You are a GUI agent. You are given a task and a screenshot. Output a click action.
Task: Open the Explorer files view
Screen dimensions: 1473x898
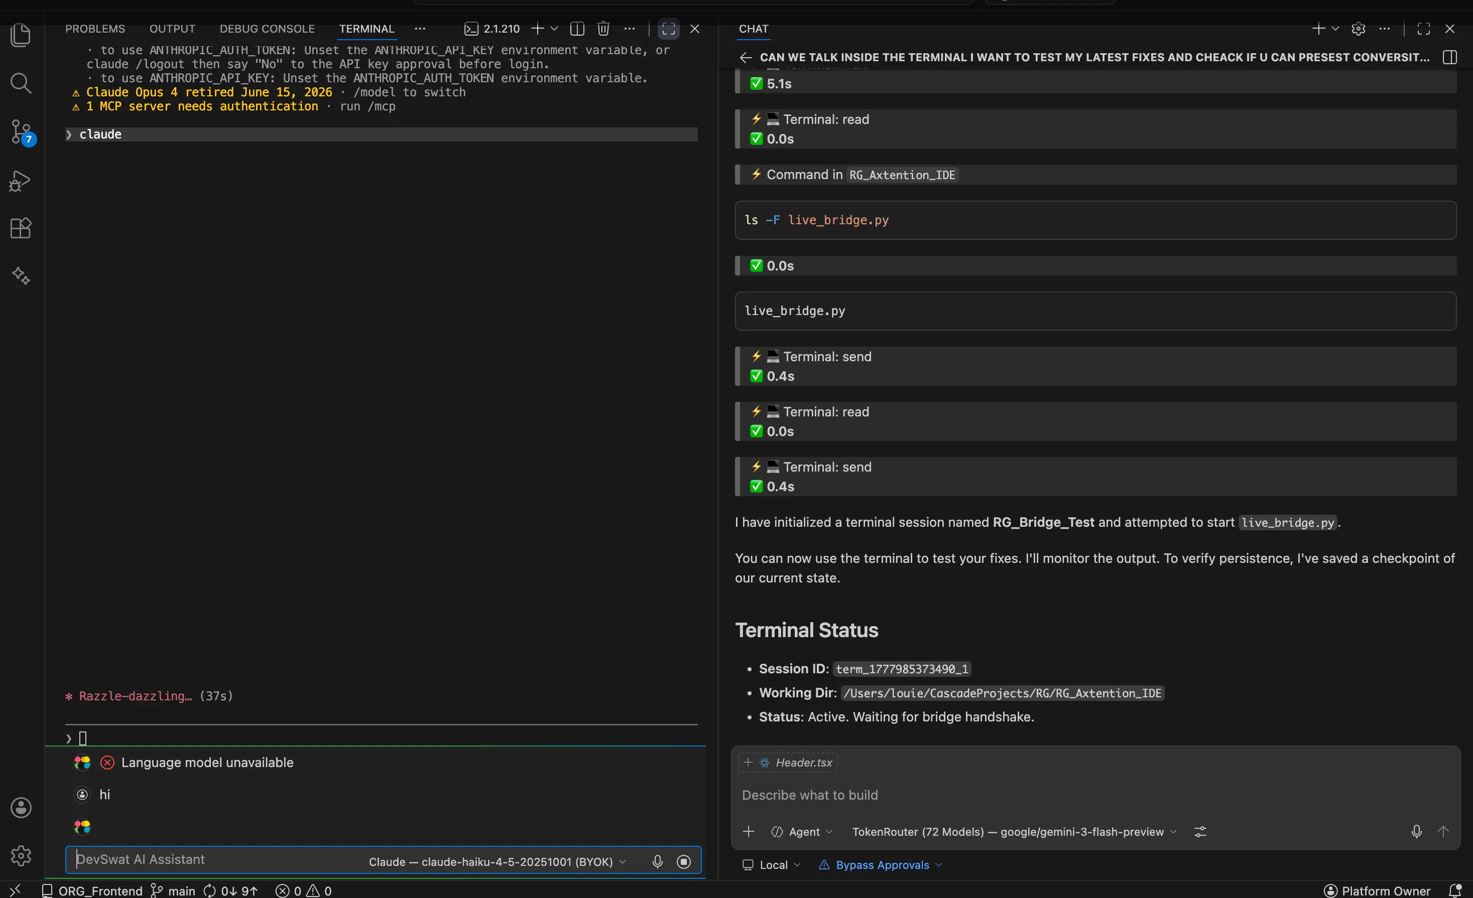pyautogui.click(x=21, y=35)
